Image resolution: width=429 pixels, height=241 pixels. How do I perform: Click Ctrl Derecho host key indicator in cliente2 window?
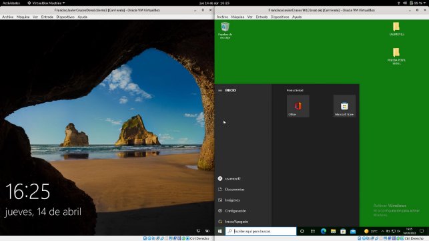[x=199, y=238]
